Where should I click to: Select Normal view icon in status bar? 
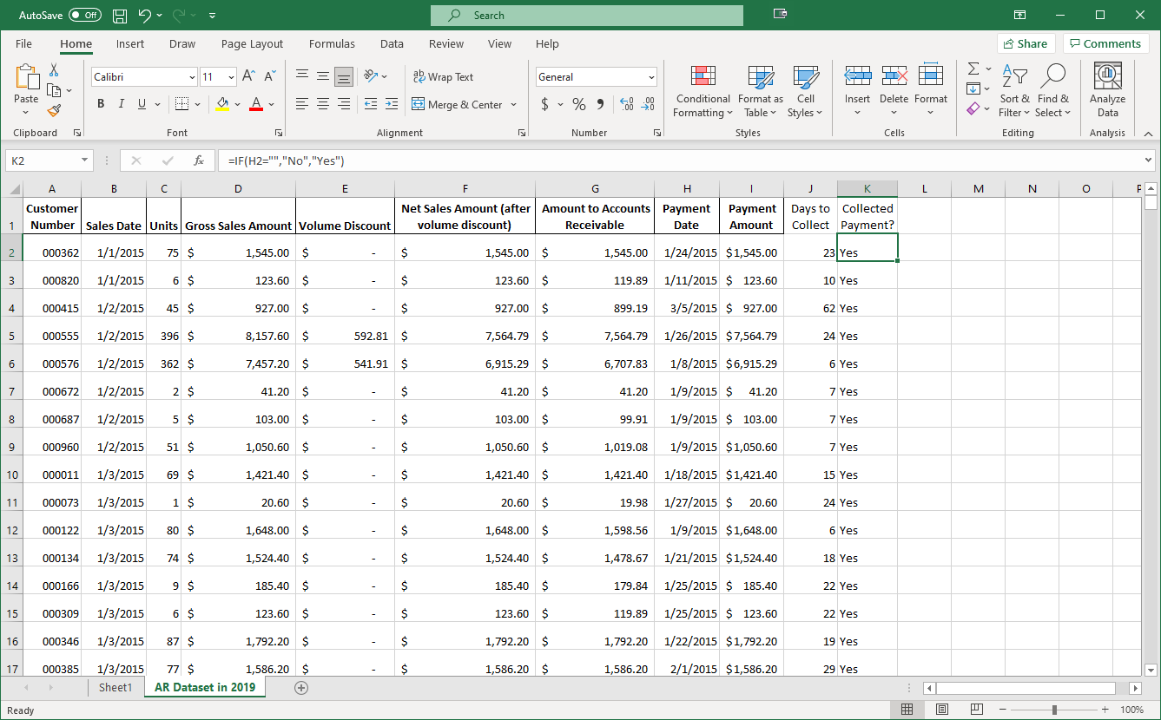[907, 710]
